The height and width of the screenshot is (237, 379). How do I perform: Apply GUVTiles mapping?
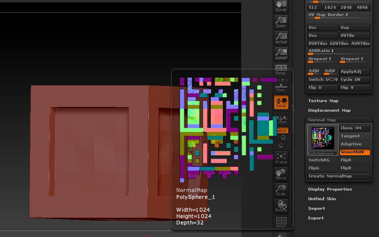(x=339, y=44)
